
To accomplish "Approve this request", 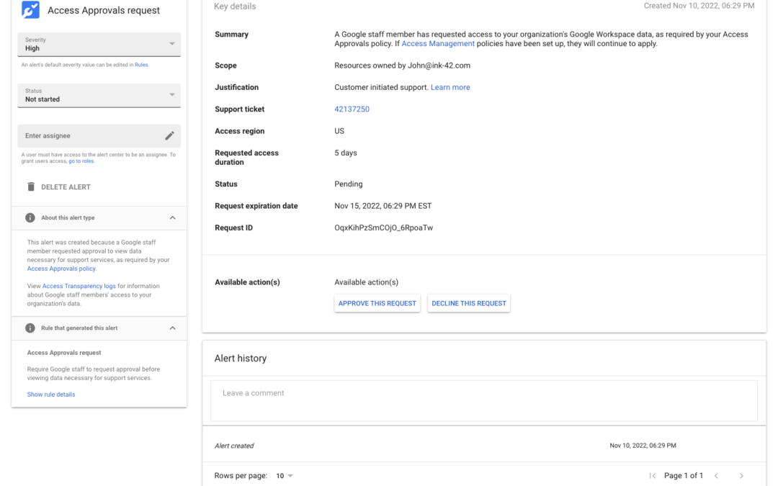I will pos(377,304).
